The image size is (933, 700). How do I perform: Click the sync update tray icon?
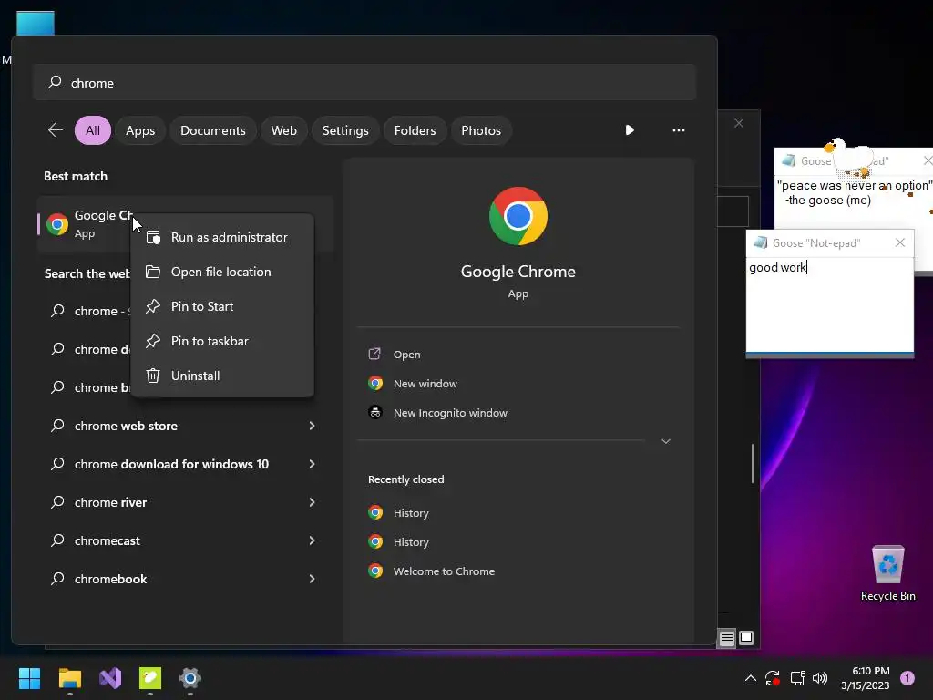(773, 678)
